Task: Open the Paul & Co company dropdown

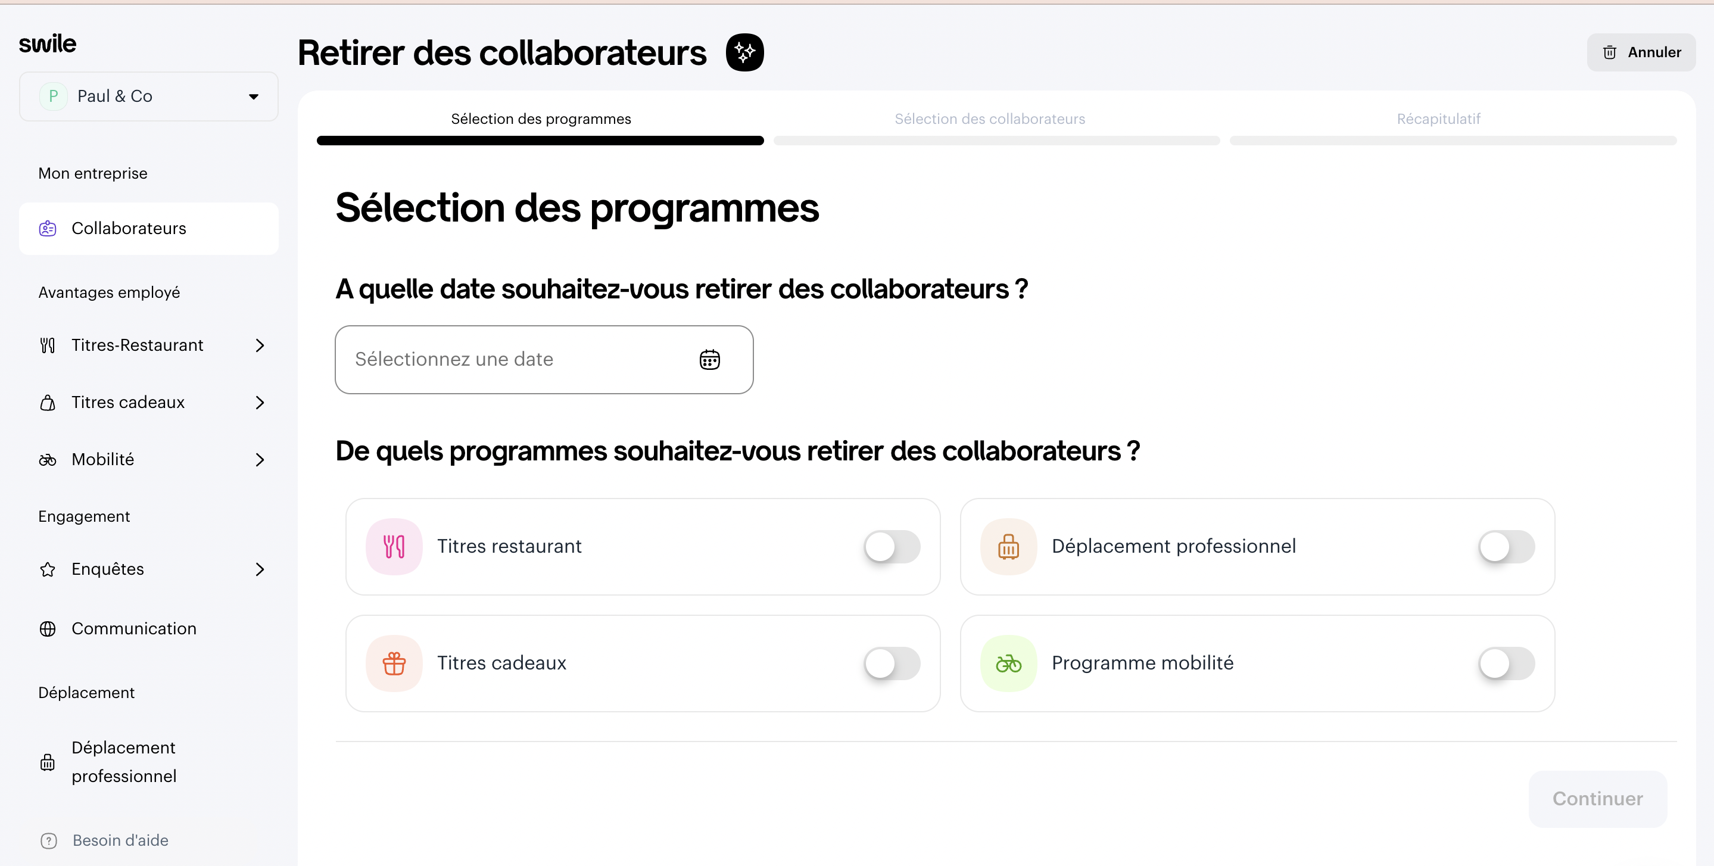Action: pyautogui.click(x=148, y=96)
